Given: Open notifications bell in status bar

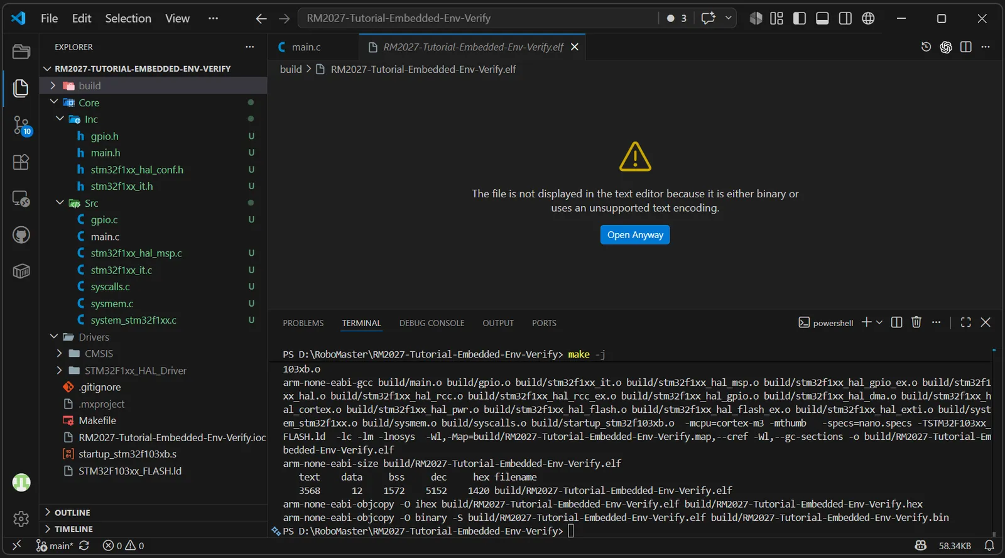Looking at the screenshot, I should (x=989, y=545).
